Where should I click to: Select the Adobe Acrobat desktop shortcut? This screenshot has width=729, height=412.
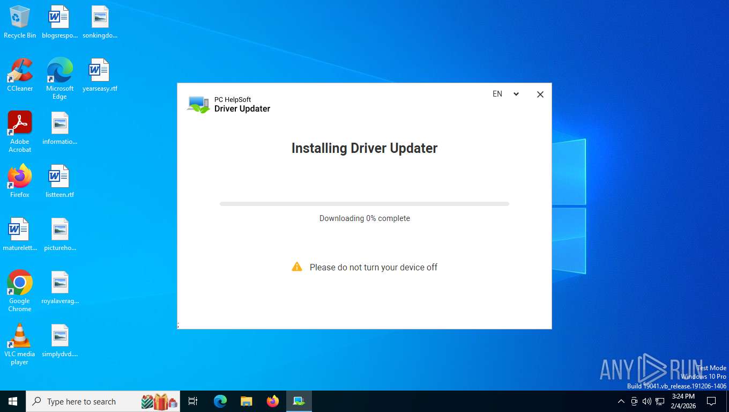[x=20, y=132]
